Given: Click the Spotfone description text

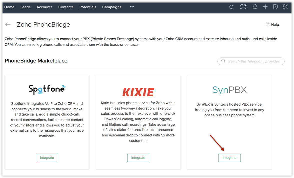Looking at the screenshot, I should tap(47, 120).
